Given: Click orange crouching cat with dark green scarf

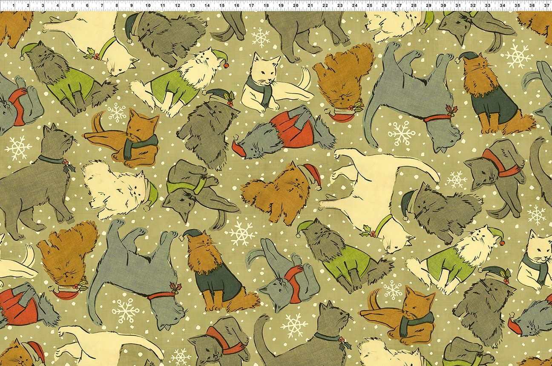Looking at the screenshot, I should (x=128, y=136).
